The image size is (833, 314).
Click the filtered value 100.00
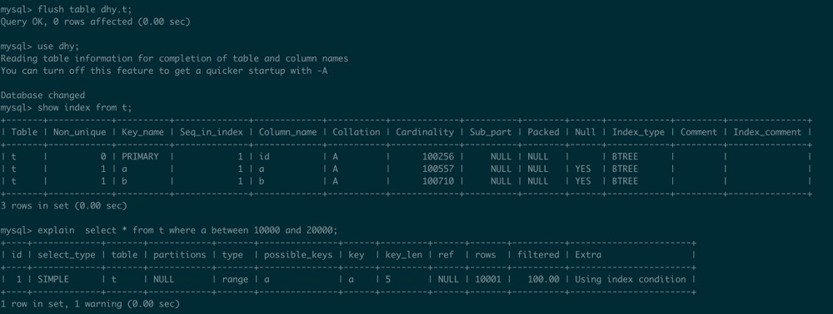coord(543,279)
